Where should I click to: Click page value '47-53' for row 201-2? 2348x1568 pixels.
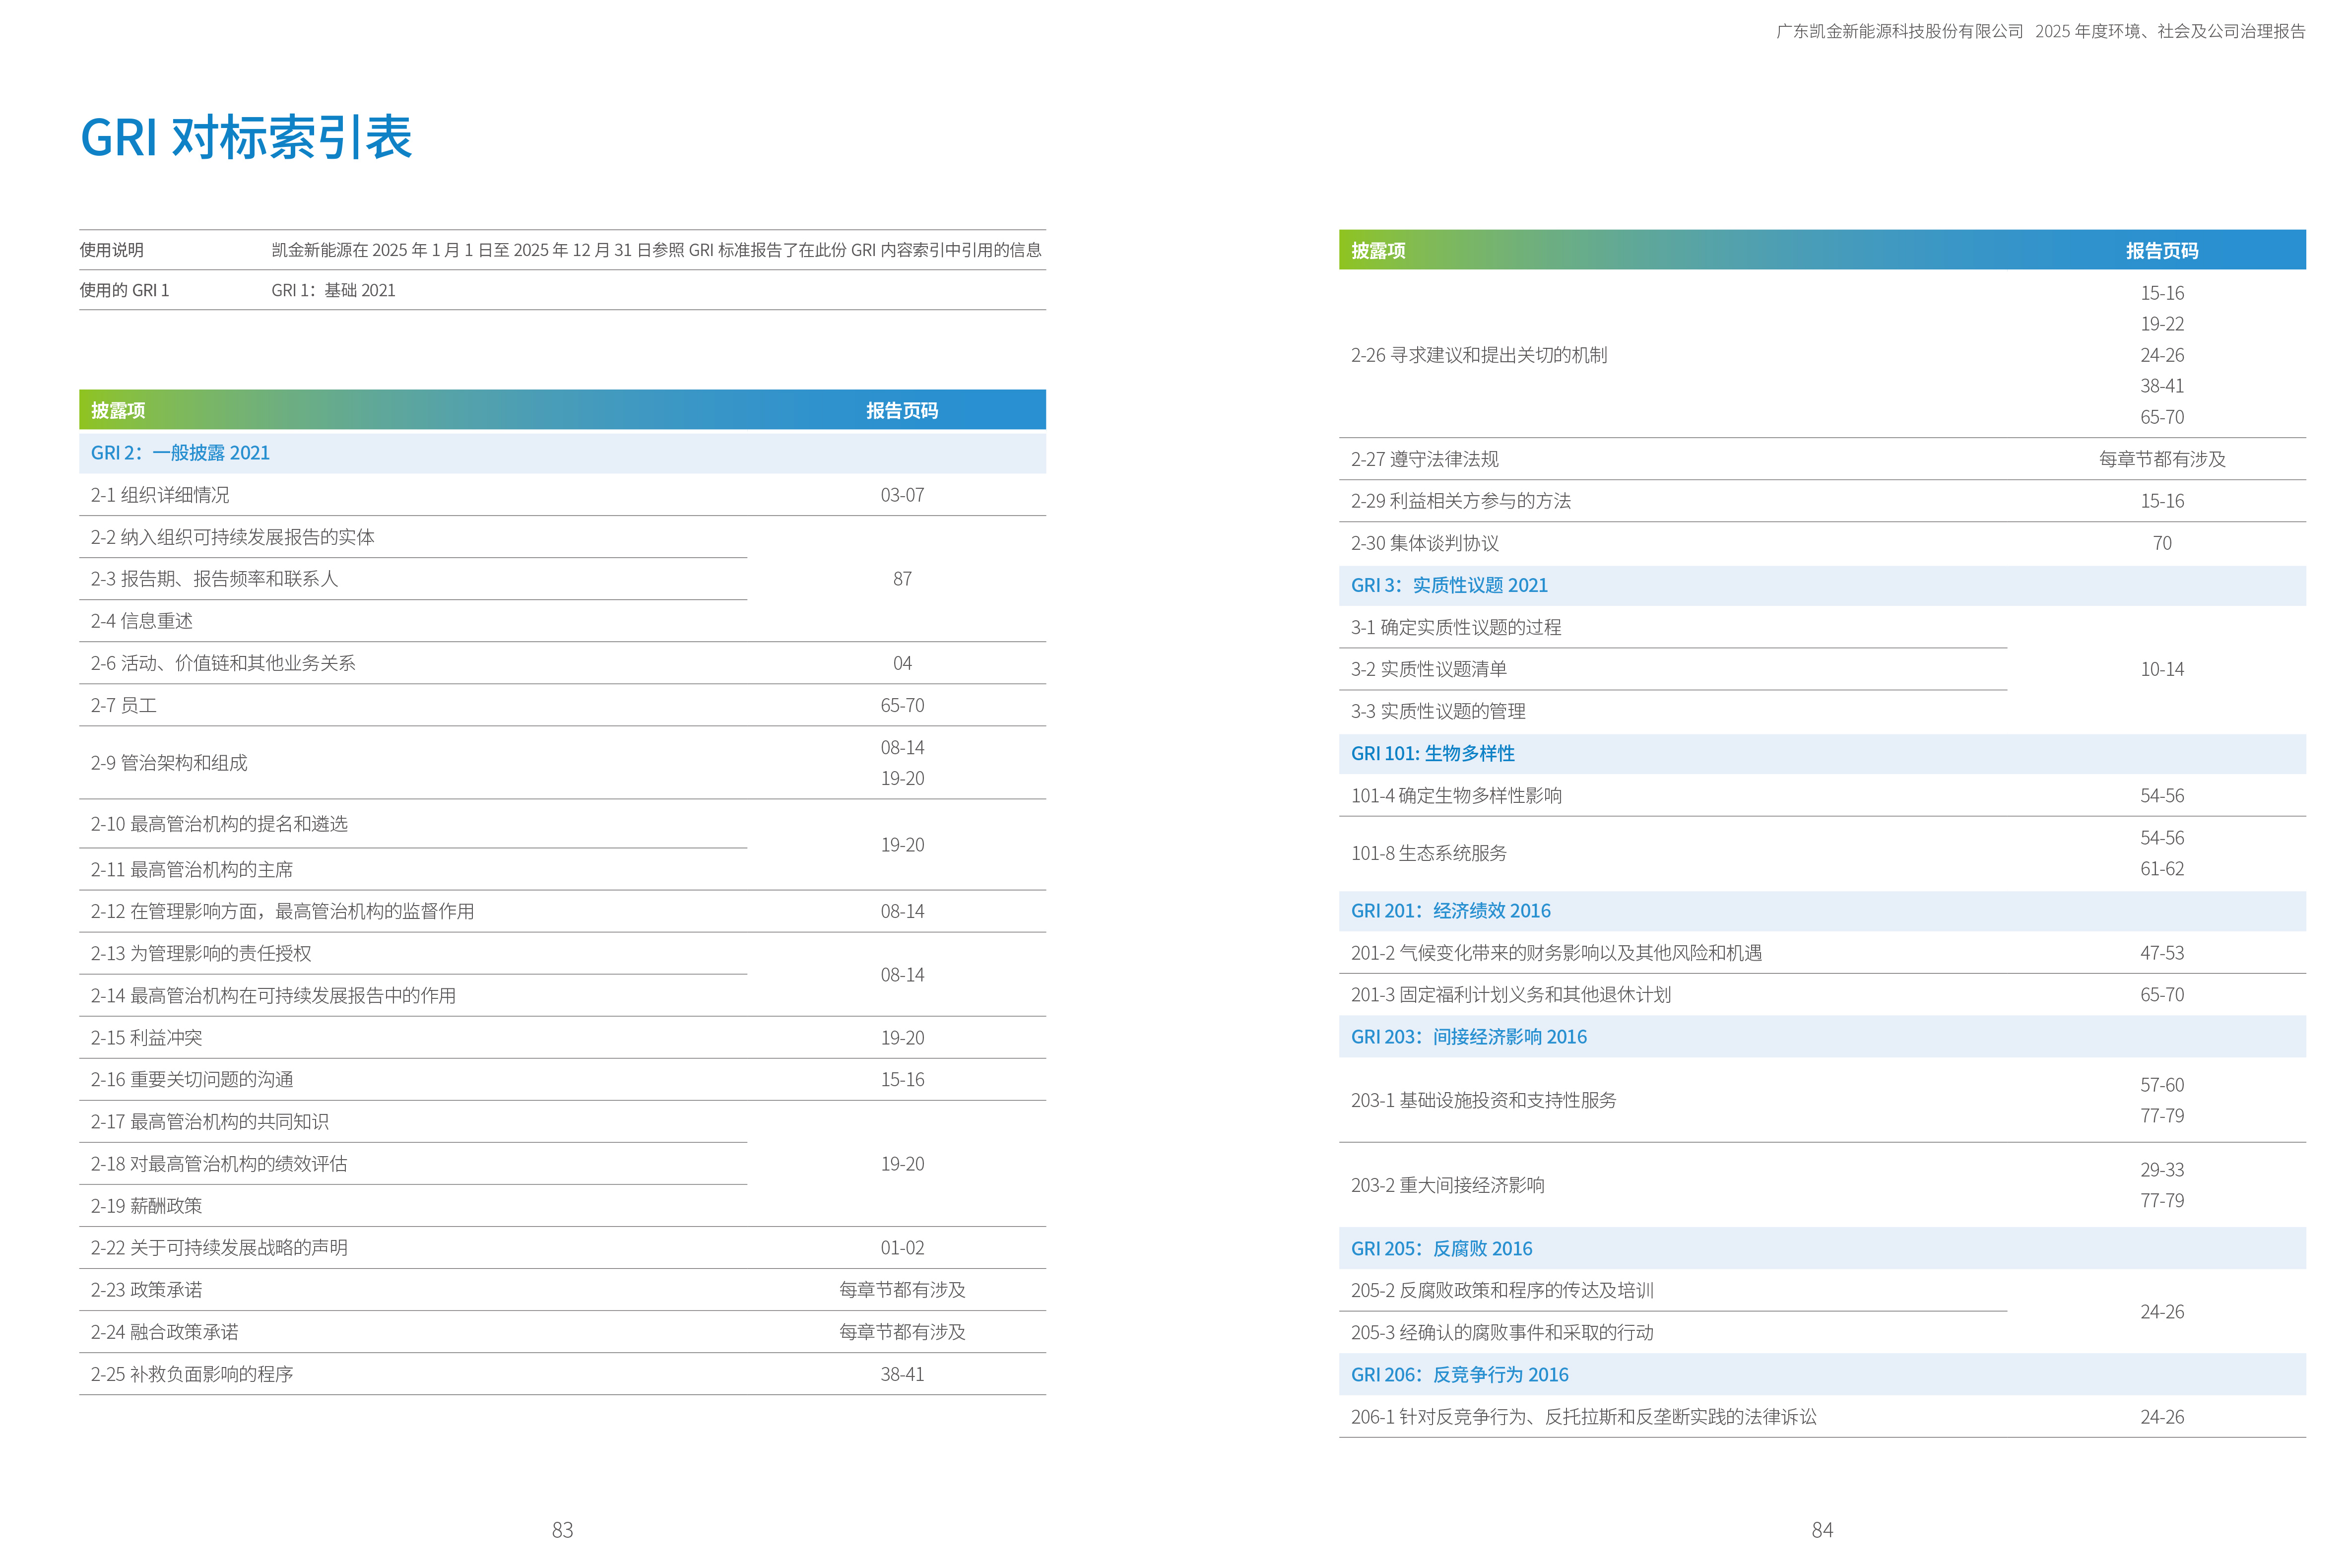(x=2162, y=953)
